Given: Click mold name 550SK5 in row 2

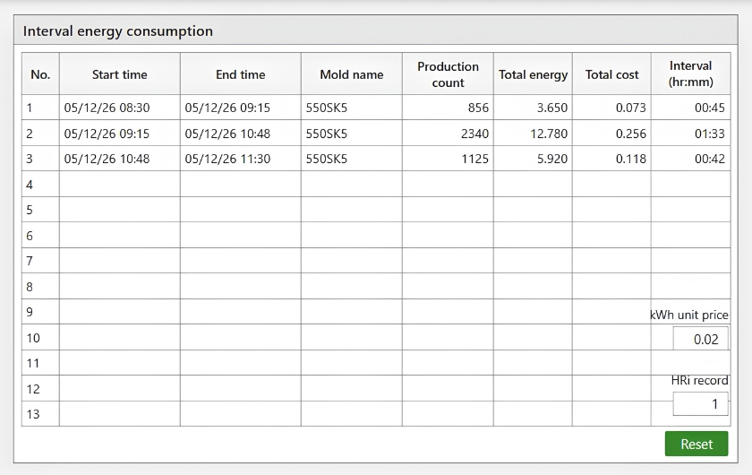Looking at the screenshot, I should pos(327,134).
